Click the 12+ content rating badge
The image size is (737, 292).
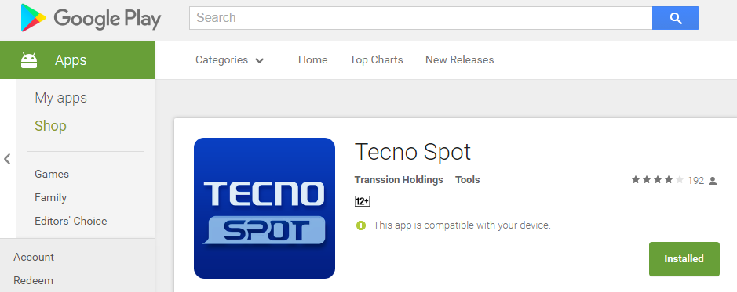[x=362, y=201]
